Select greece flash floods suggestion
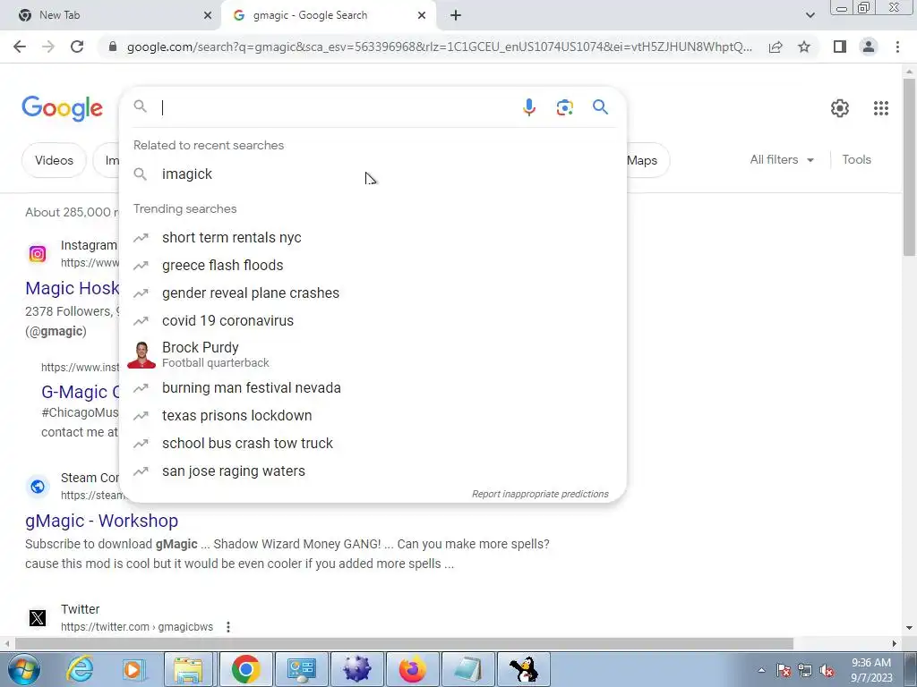Screen dimensions: 917x687 click(x=373, y=265)
